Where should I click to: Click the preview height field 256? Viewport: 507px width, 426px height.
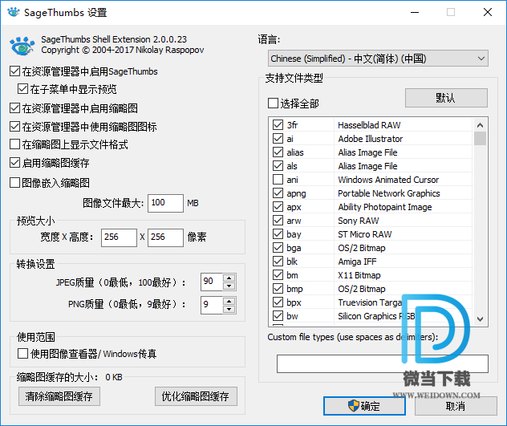coord(165,237)
